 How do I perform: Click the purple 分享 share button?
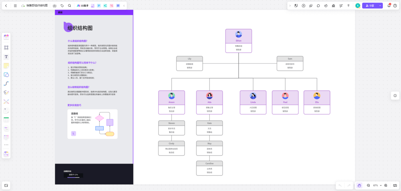pyautogui.click(x=370, y=6)
